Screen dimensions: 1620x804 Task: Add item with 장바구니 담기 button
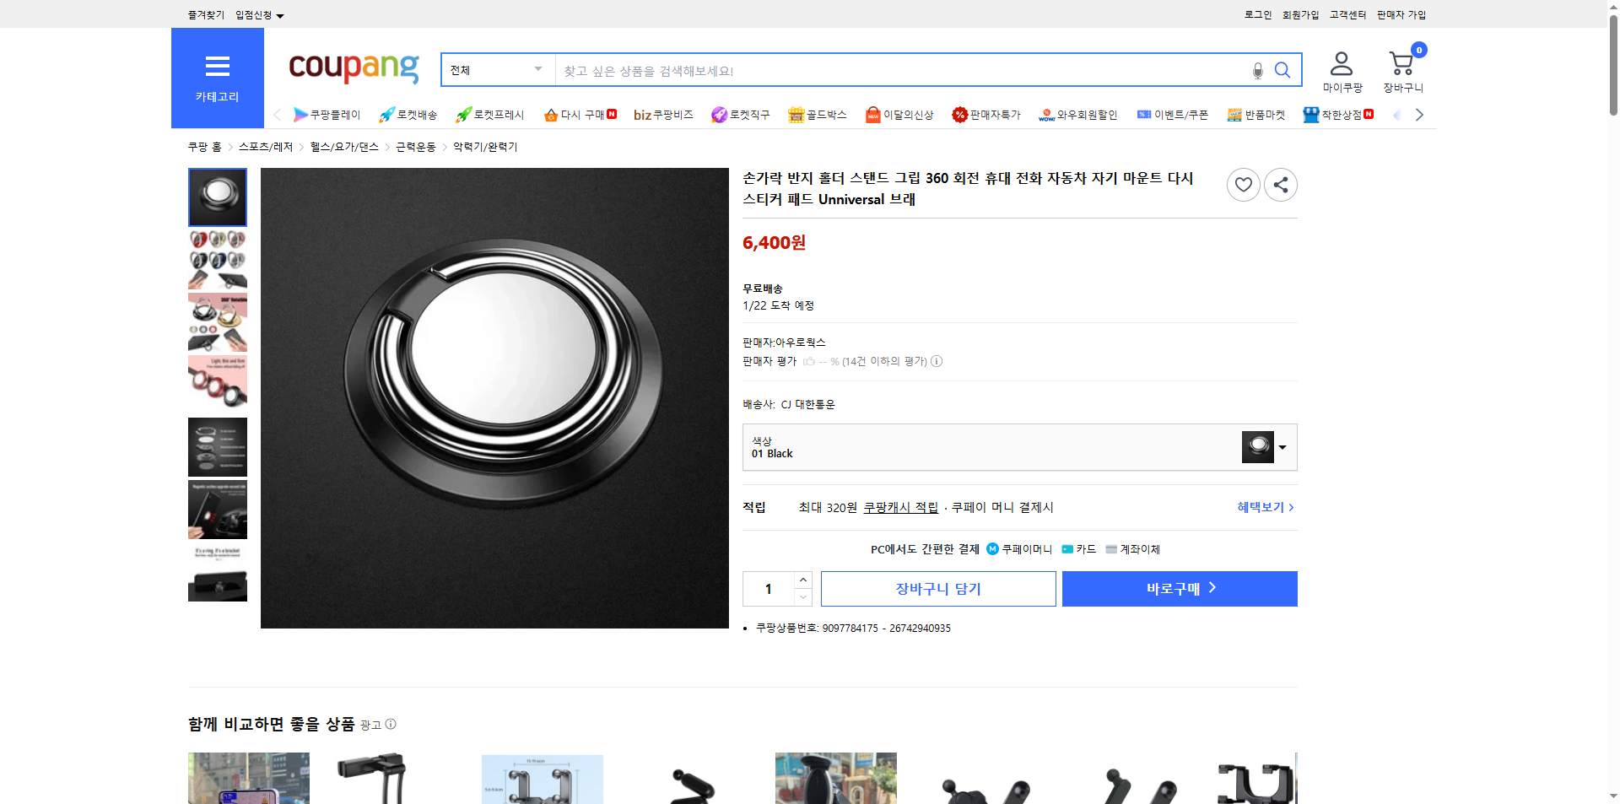pyautogui.click(x=937, y=588)
